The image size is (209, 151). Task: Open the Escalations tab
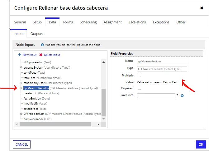[x=137, y=22]
